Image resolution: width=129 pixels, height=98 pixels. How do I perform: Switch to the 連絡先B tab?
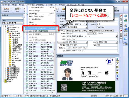[70, 31]
